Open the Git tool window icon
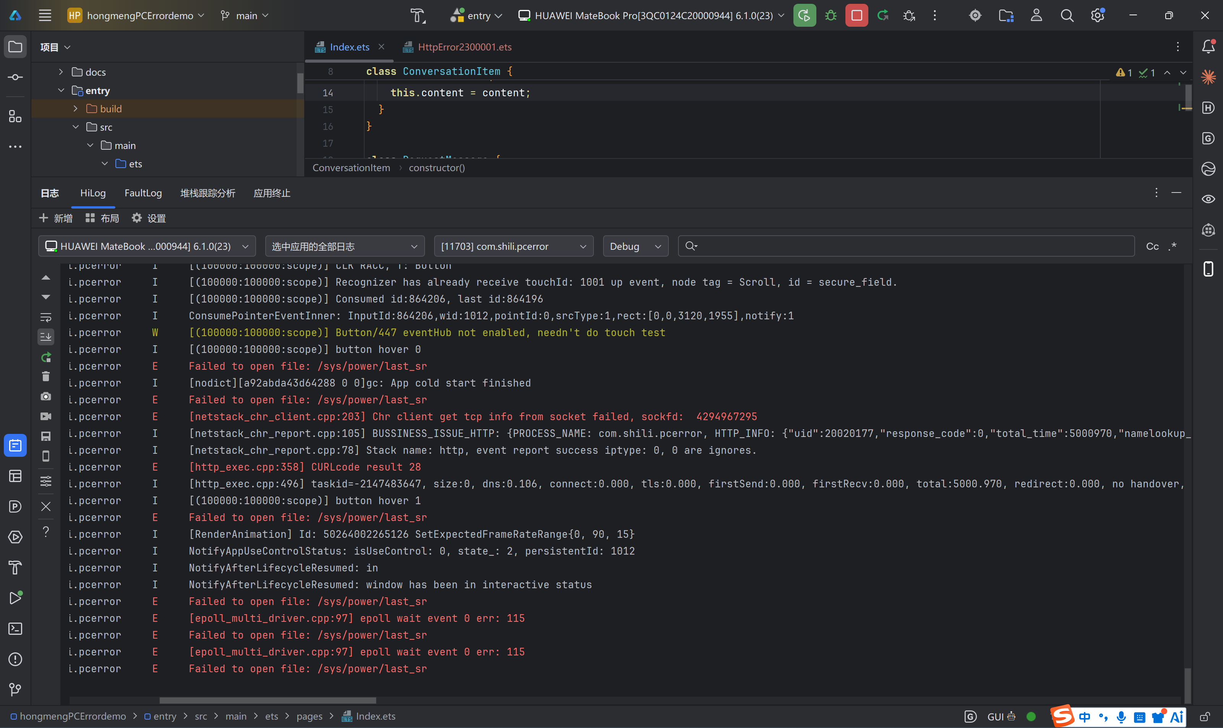The height and width of the screenshot is (728, 1223). click(15, 689)
